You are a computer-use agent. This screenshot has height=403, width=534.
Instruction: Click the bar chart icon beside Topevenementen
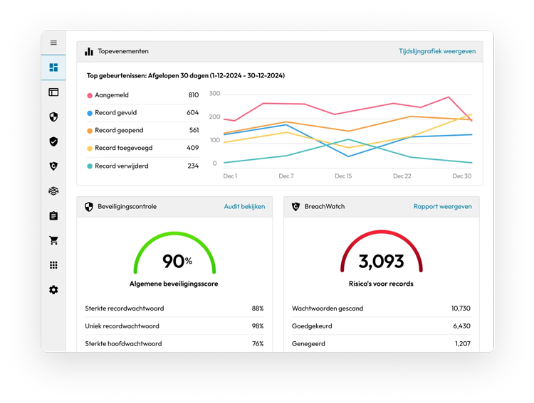[89, 52]
